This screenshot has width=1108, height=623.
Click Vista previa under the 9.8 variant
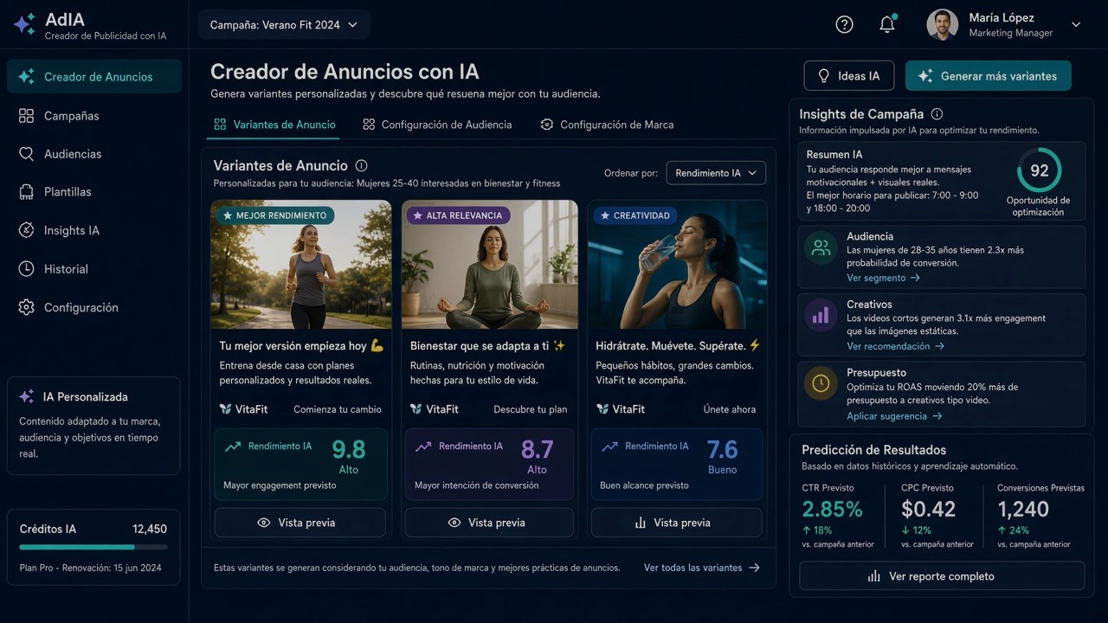tap(300, 523)
